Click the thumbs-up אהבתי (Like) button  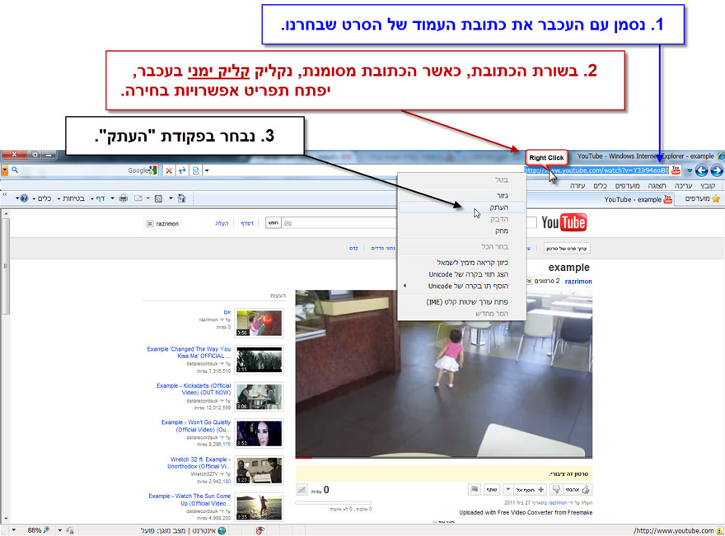pyautogui.click(x=578, y=489)
